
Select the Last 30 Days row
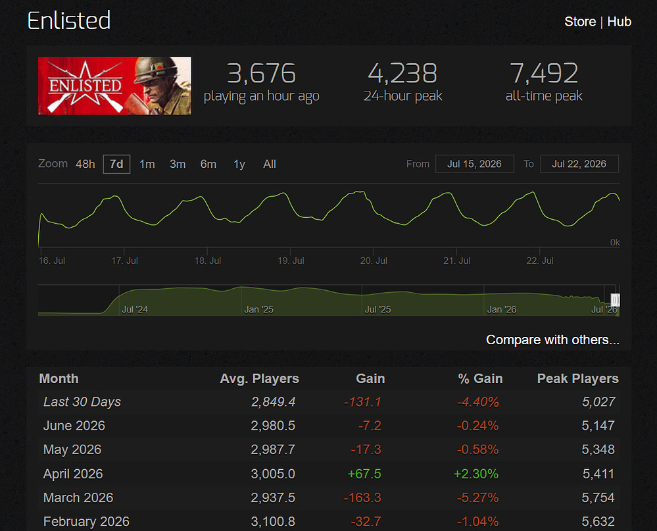point(329,402)
